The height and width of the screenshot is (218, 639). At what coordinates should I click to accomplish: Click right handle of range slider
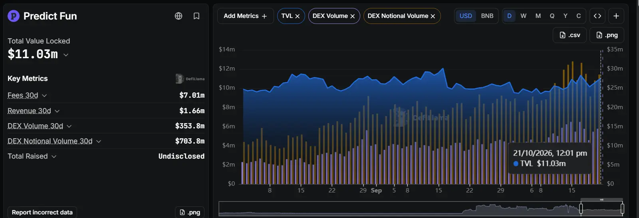click(x=622, y=208)
